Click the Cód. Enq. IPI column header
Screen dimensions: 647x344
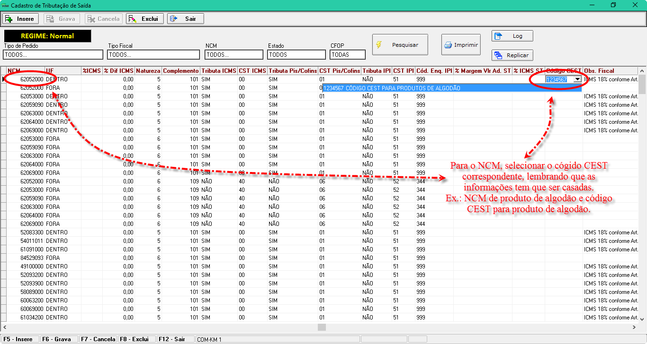click(x=434, y=71)
